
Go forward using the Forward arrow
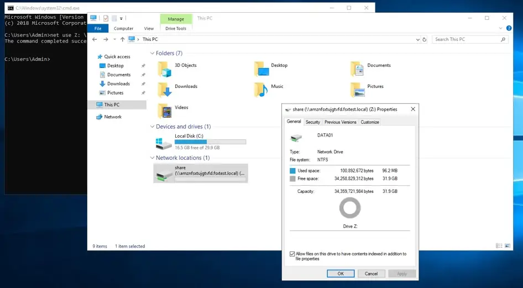(106, 39)
